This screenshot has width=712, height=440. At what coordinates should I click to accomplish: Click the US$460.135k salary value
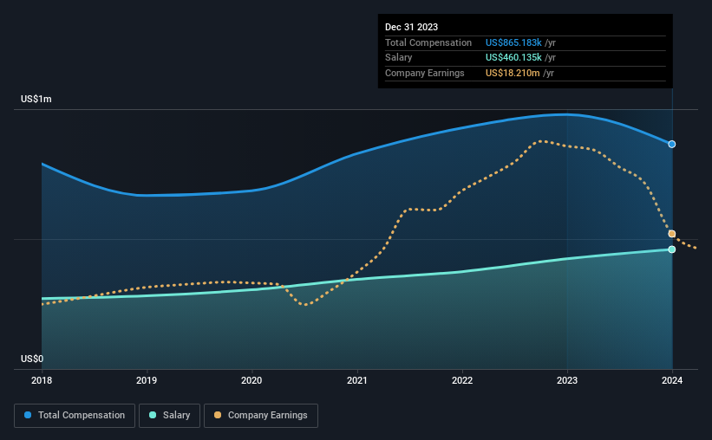(513, 58)
